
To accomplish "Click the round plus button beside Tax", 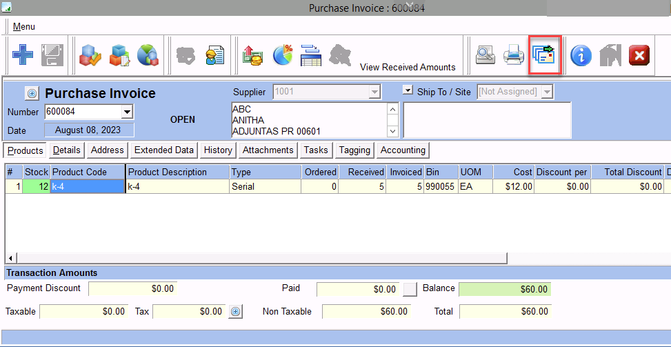I will [236, 312].
